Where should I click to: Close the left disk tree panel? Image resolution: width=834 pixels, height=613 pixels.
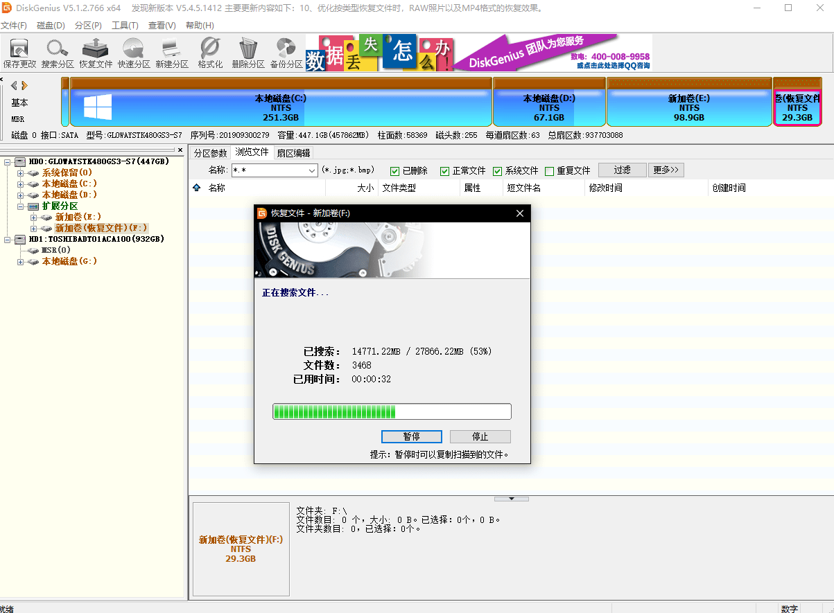coord(180,150)
